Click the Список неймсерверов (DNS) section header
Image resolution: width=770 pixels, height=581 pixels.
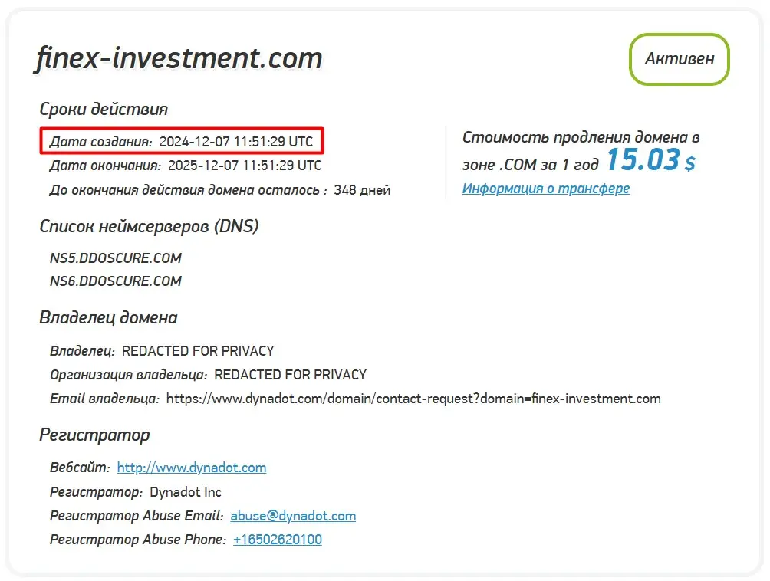coord(149,226)
